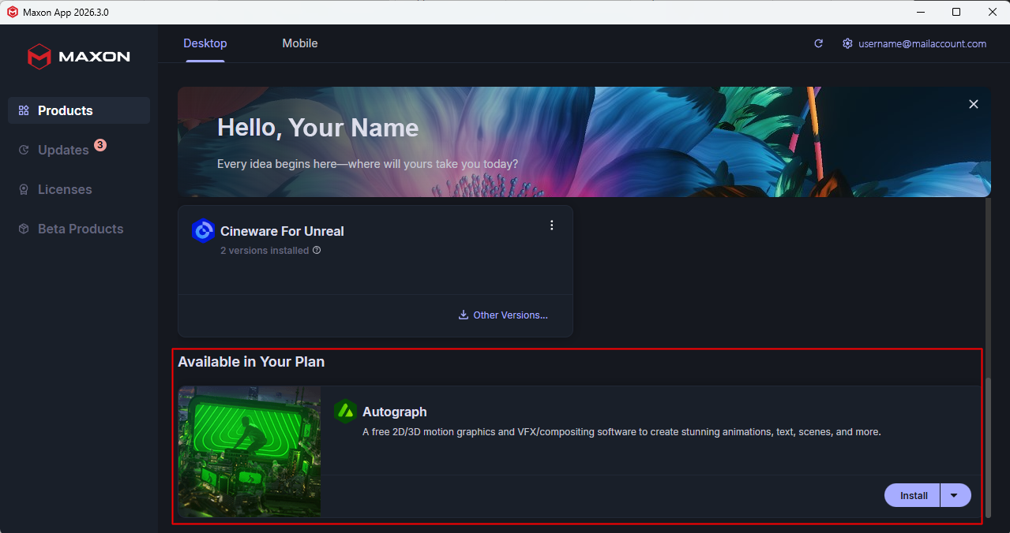Viewport: 1010px width, 533px height.
Task: Click the Available in Your Plan heading
Action: click(x=251, y=362)
